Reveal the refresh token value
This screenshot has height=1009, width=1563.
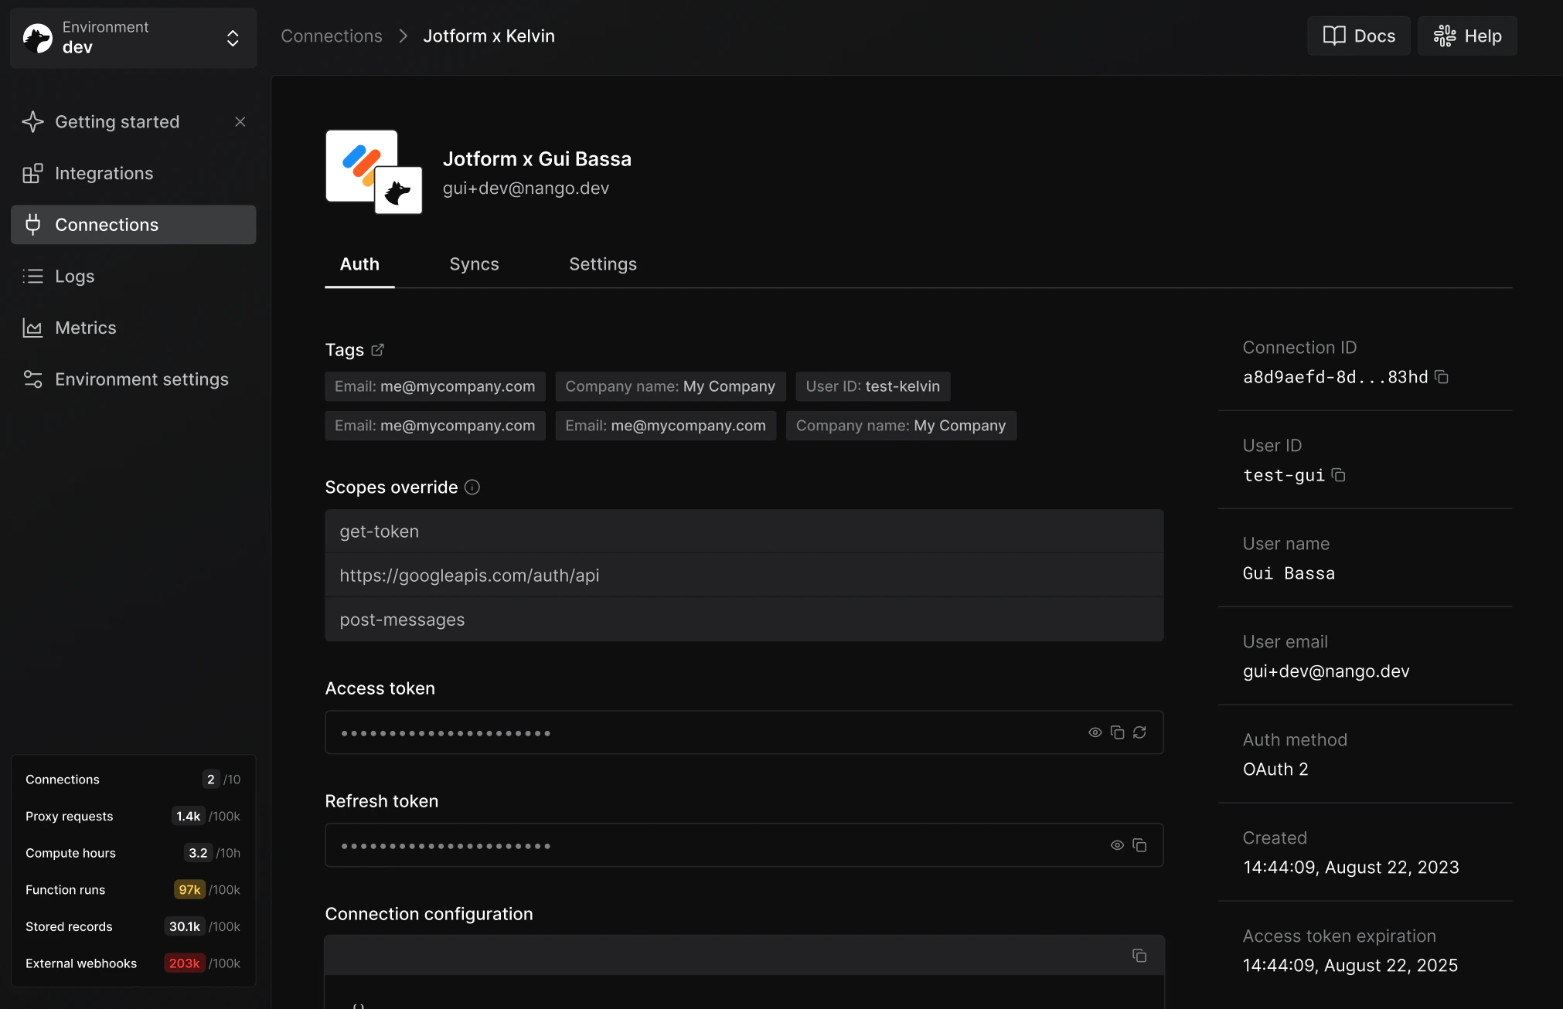(x=1117, y=845)
